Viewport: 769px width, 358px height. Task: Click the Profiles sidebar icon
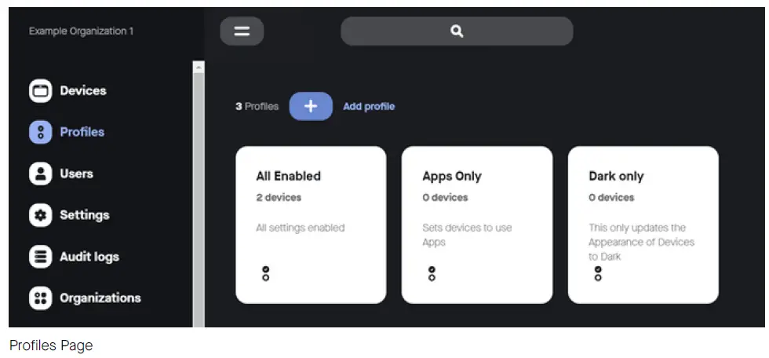point(40,133)
